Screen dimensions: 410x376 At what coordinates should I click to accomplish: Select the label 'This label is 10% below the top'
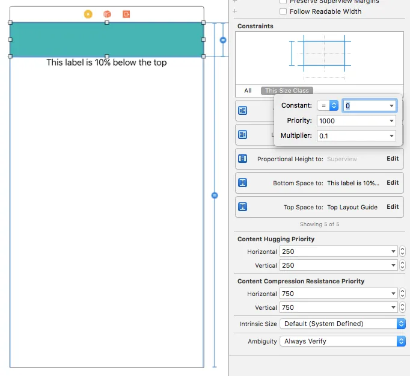pos(106,63)
